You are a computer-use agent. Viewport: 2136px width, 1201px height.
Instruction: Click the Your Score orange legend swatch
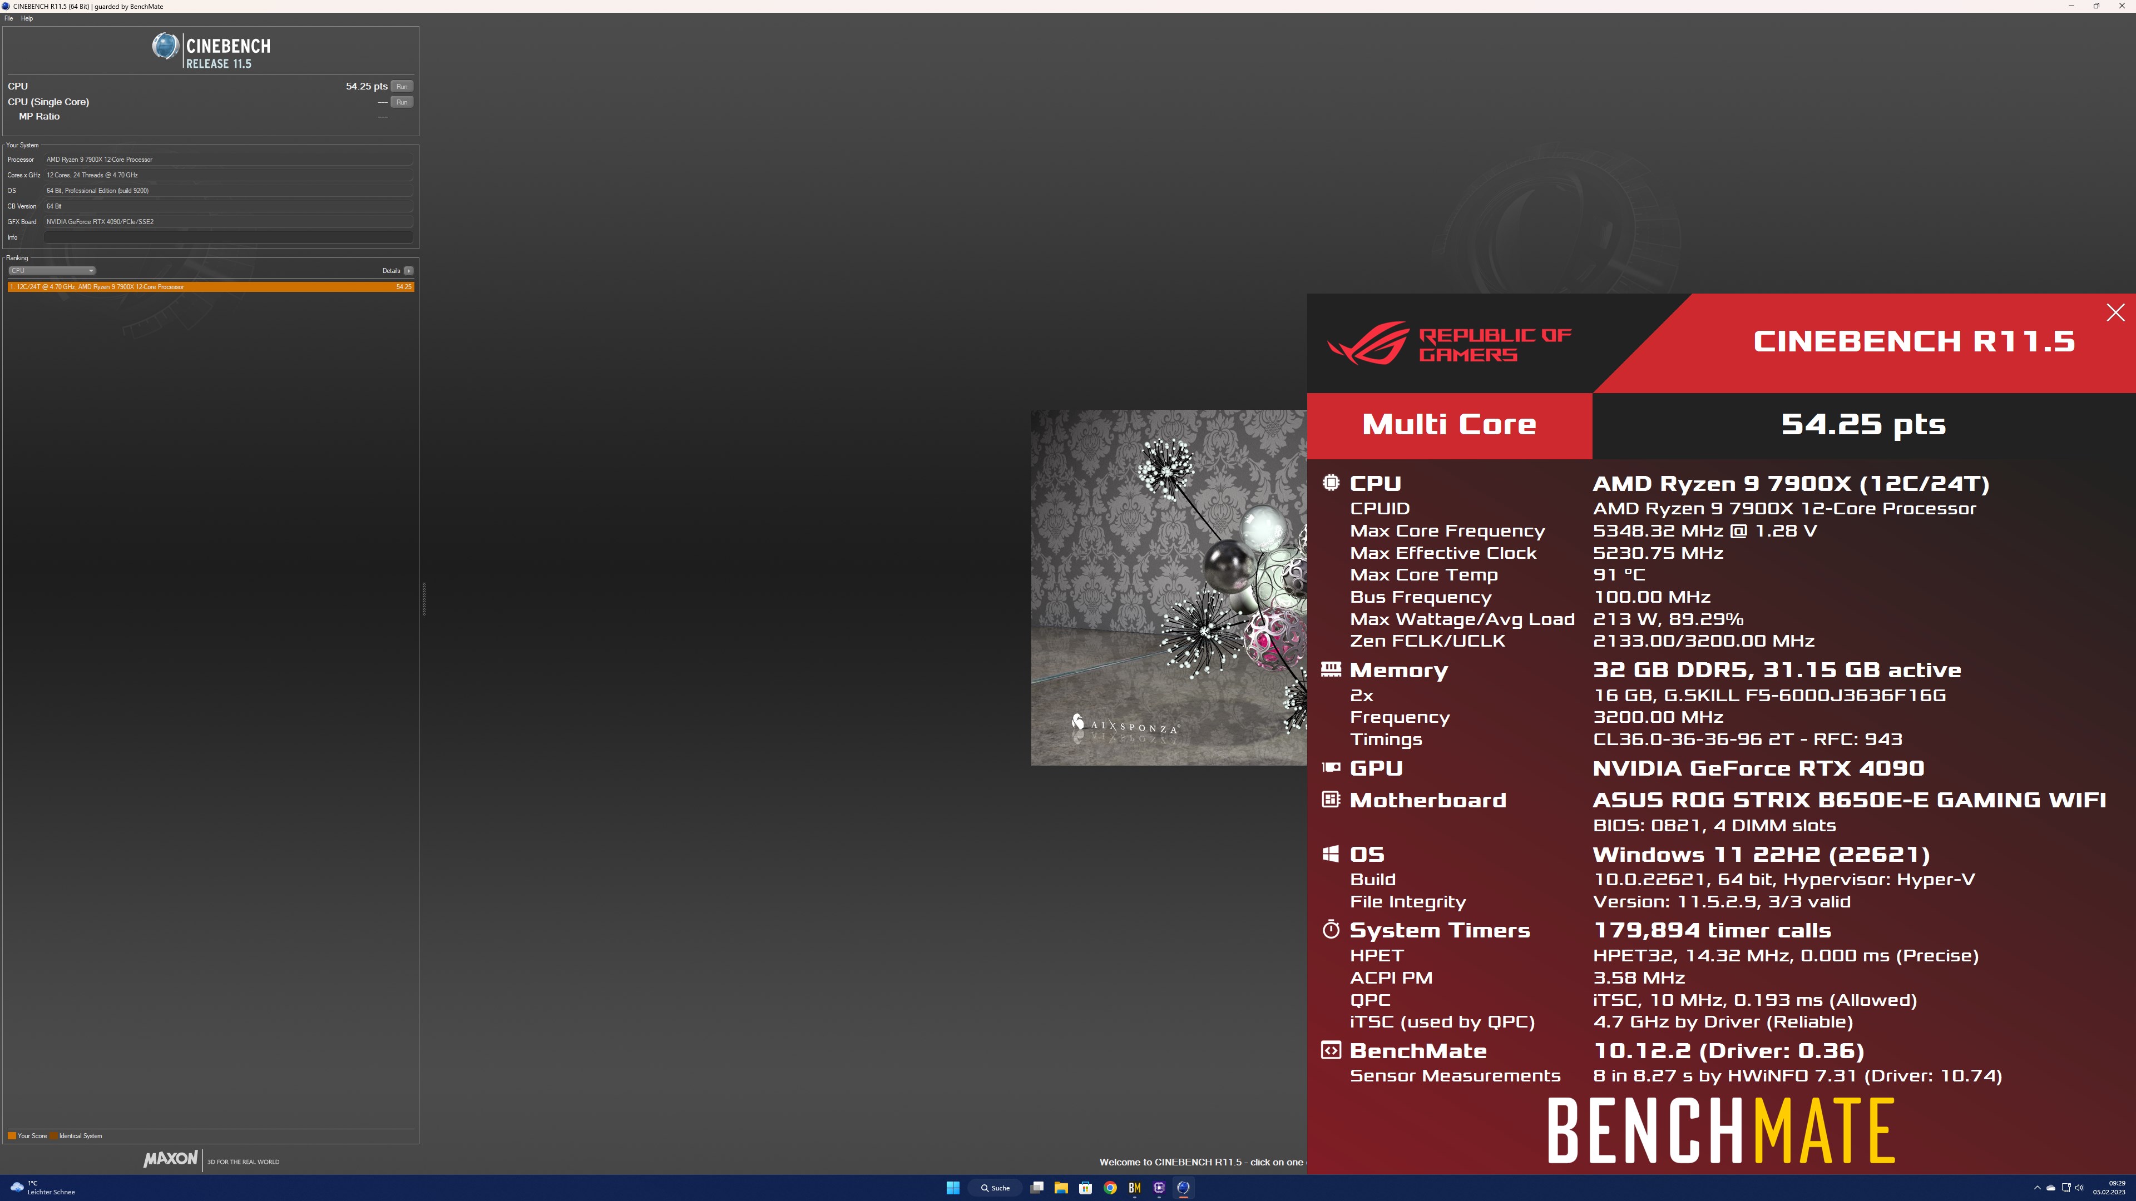(x=12, y=1135)
